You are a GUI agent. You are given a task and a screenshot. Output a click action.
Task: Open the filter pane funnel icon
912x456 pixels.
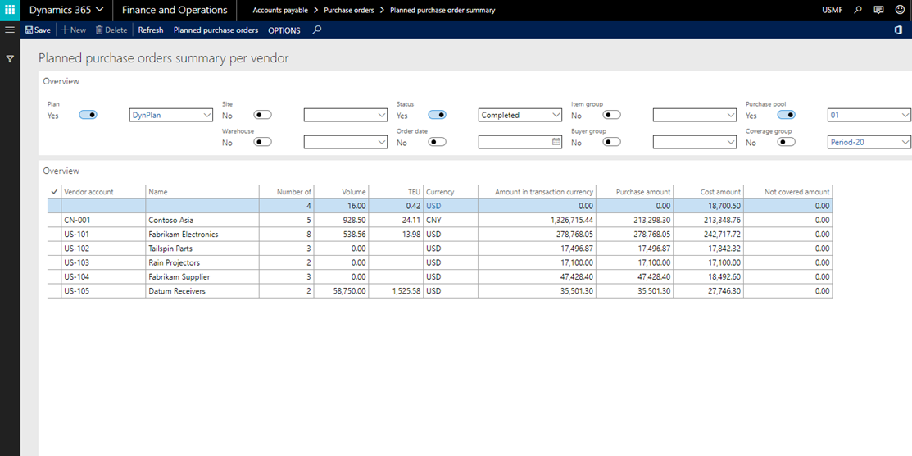click(x=10, y=59)
